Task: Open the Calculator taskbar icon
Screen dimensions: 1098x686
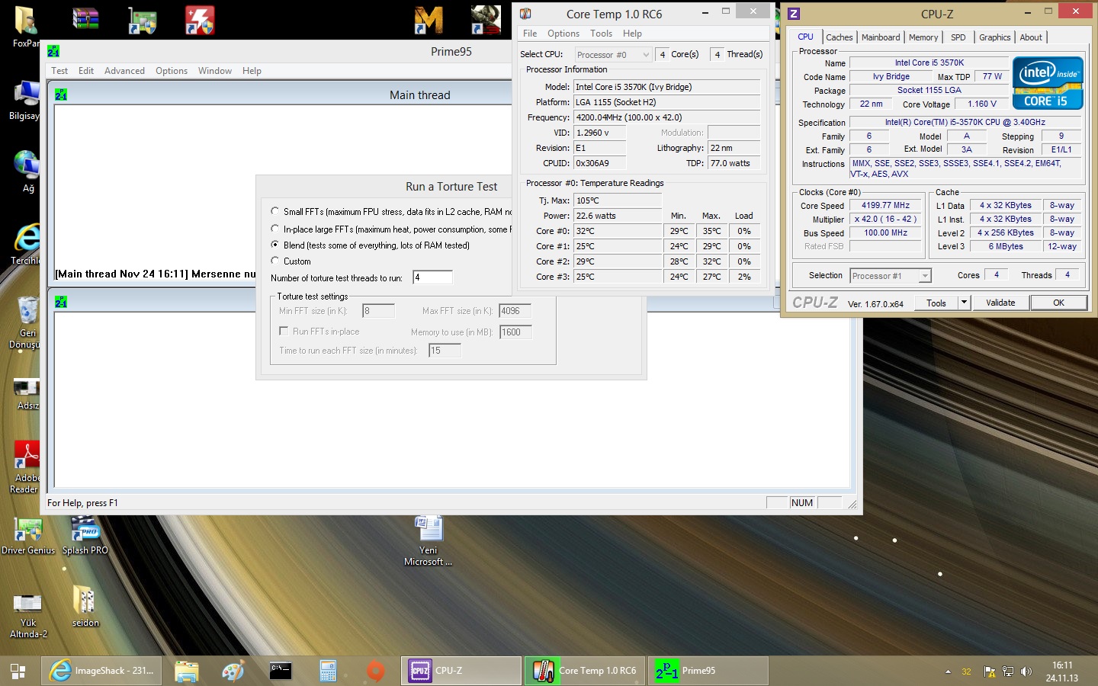Action: tap(328, 671)
